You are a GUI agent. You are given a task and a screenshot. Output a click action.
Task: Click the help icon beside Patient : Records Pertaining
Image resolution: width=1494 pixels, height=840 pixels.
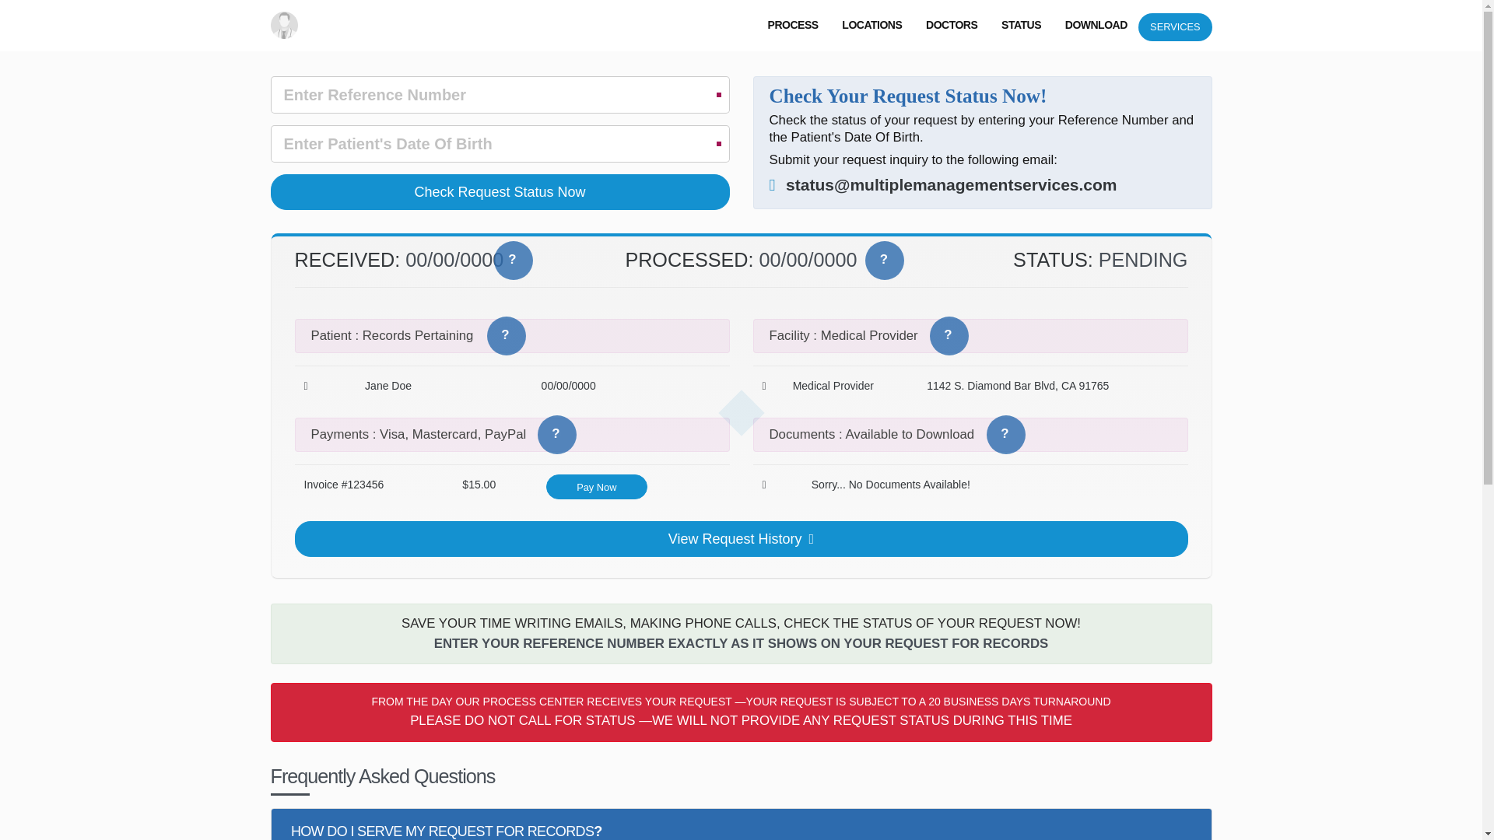(x=507, y=336)
